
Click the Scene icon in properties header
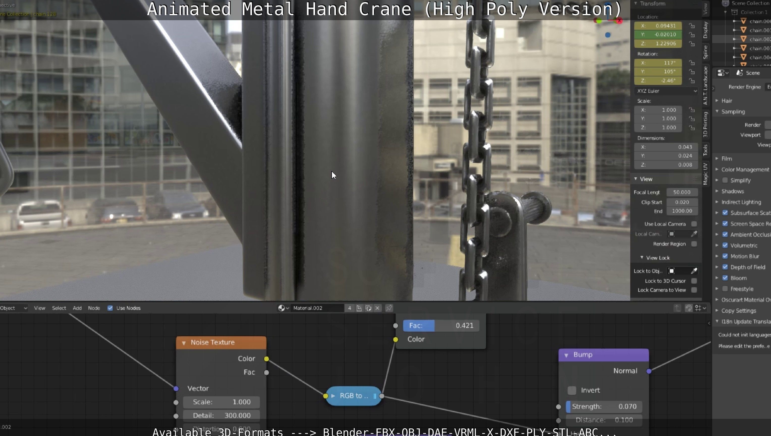739,73
